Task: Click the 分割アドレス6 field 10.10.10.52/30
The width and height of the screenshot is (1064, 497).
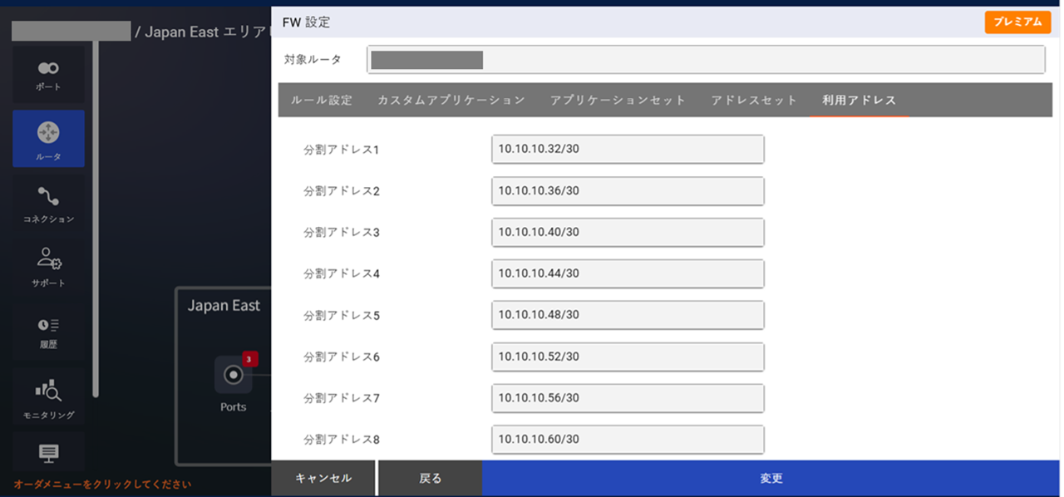Action: coord(628,357)
